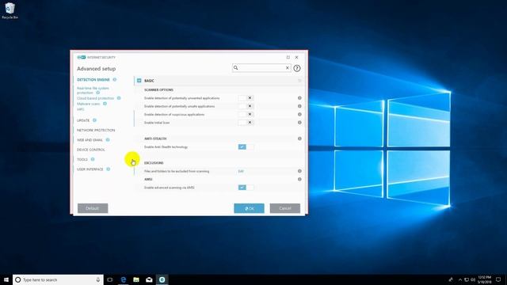Open HIPS section in sidebar
The width and height of the screenshot is (507, 285).
click(80, 109)
